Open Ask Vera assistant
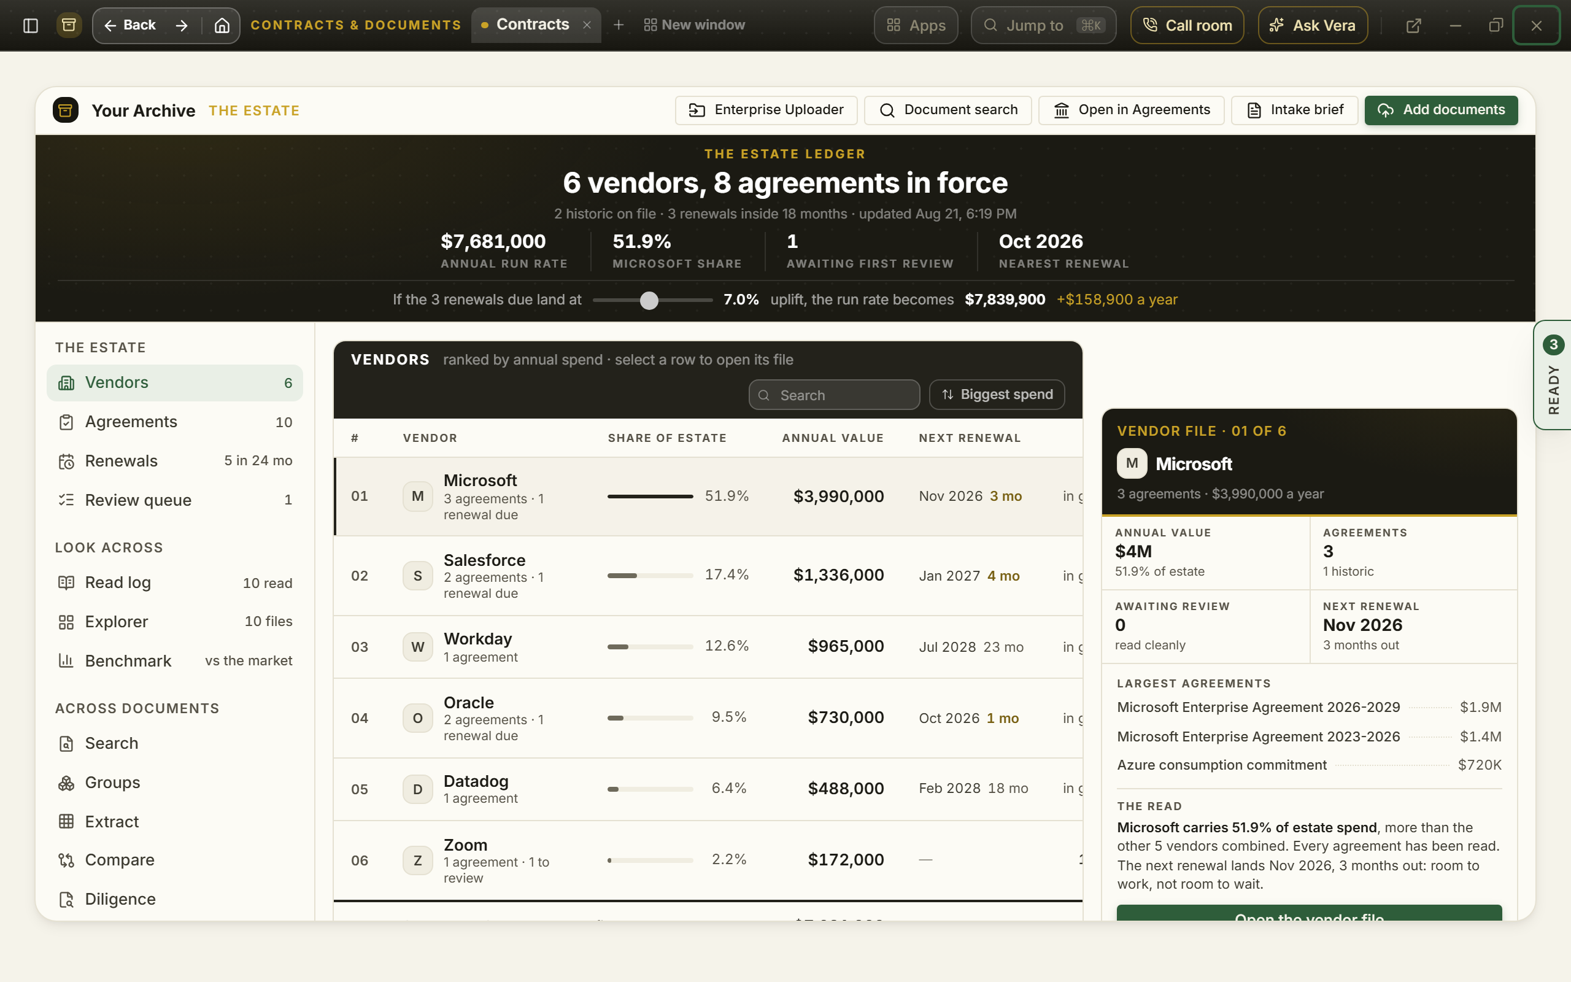 coord(1313,25)
